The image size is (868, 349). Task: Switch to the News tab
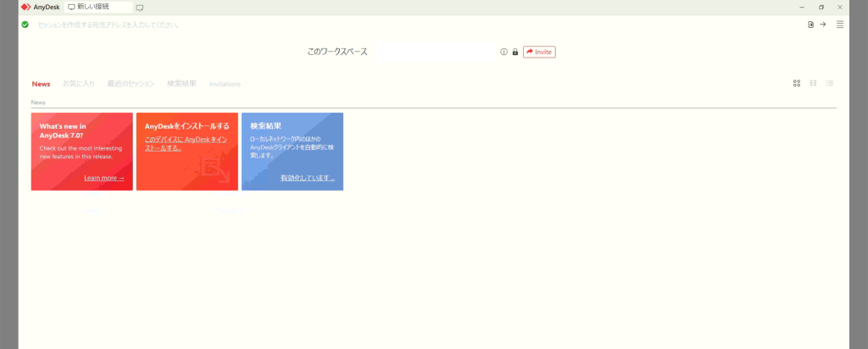click(41, 84)
